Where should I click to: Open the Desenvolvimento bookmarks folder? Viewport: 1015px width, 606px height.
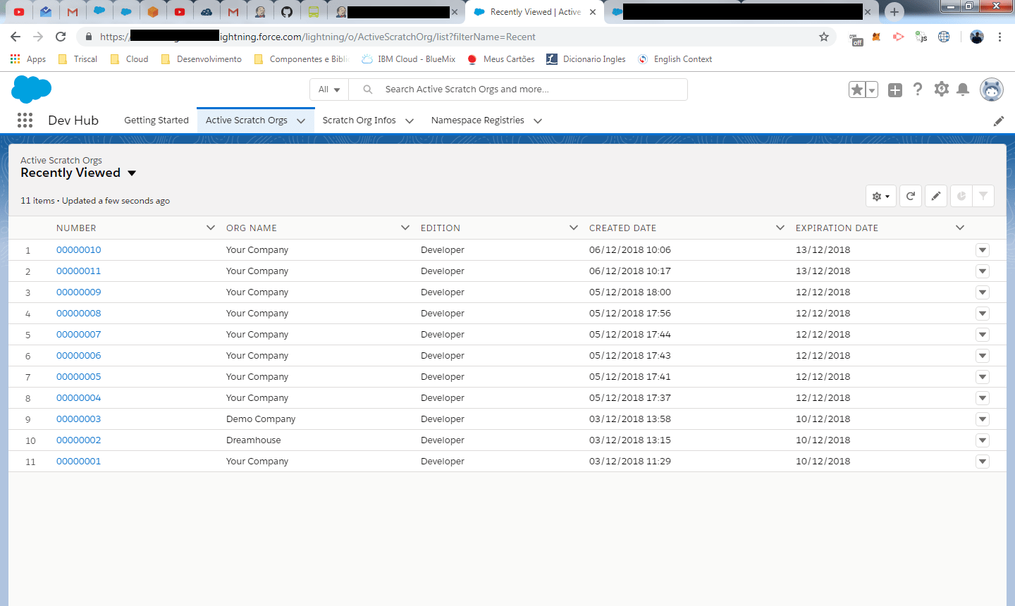pyautogui.click(x=202, y=59)
